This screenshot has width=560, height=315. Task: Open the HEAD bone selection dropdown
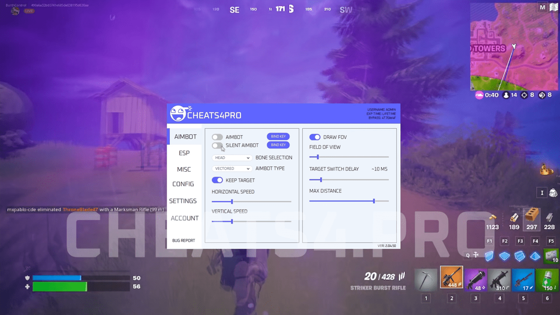point(232,157)
